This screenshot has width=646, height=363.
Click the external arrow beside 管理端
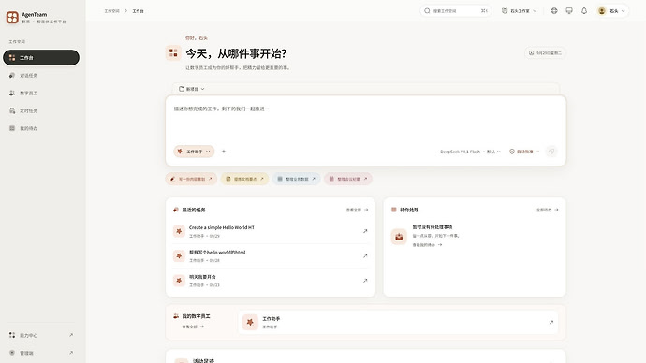tap(71, 353)
